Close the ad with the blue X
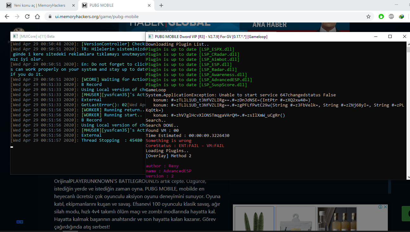 click(385, 207)
